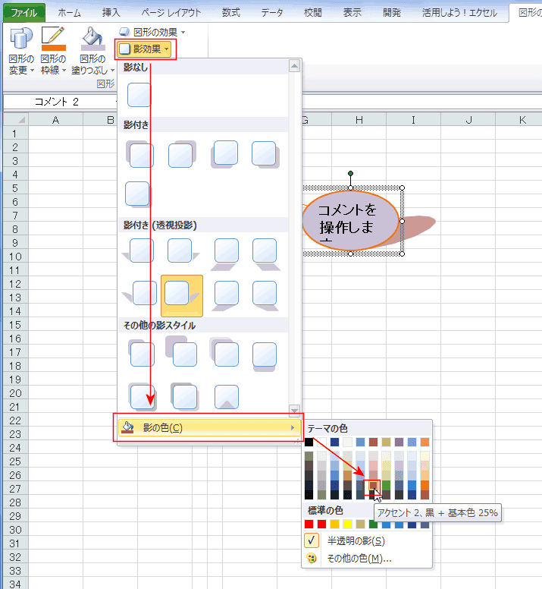Choose yellow in the 標準の色 row
The height and width of the screenshot is (589, 542).
348,524
